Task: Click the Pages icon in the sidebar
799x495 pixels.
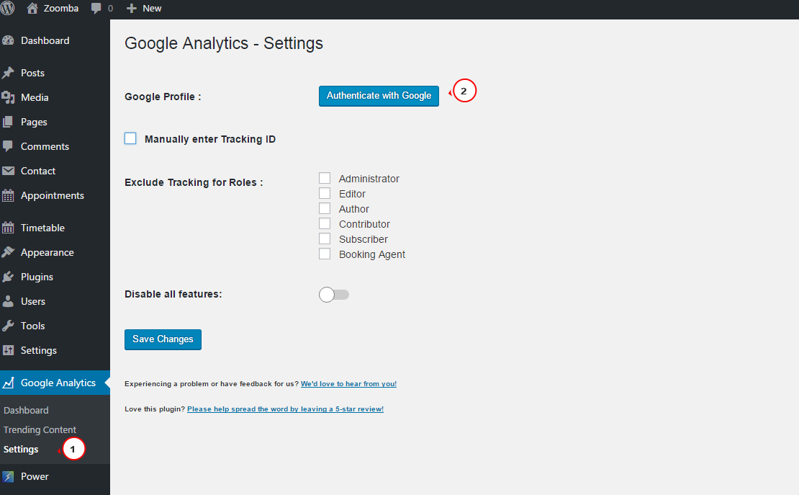Action: pyautogui.click(x=8, y=122)
